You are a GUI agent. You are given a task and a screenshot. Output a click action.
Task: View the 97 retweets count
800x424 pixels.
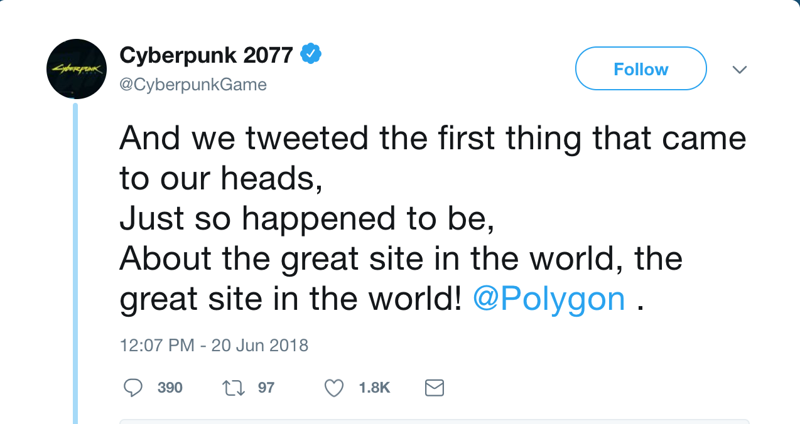[266, 388]
